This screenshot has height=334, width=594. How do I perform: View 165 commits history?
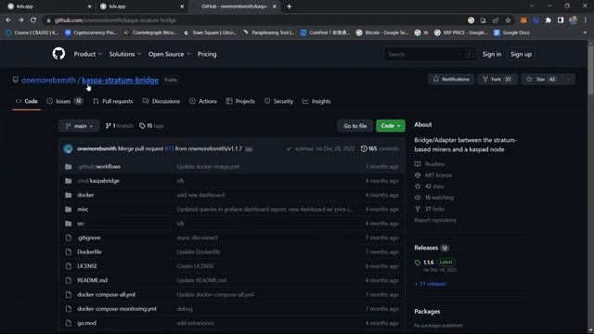pos(380,148)
